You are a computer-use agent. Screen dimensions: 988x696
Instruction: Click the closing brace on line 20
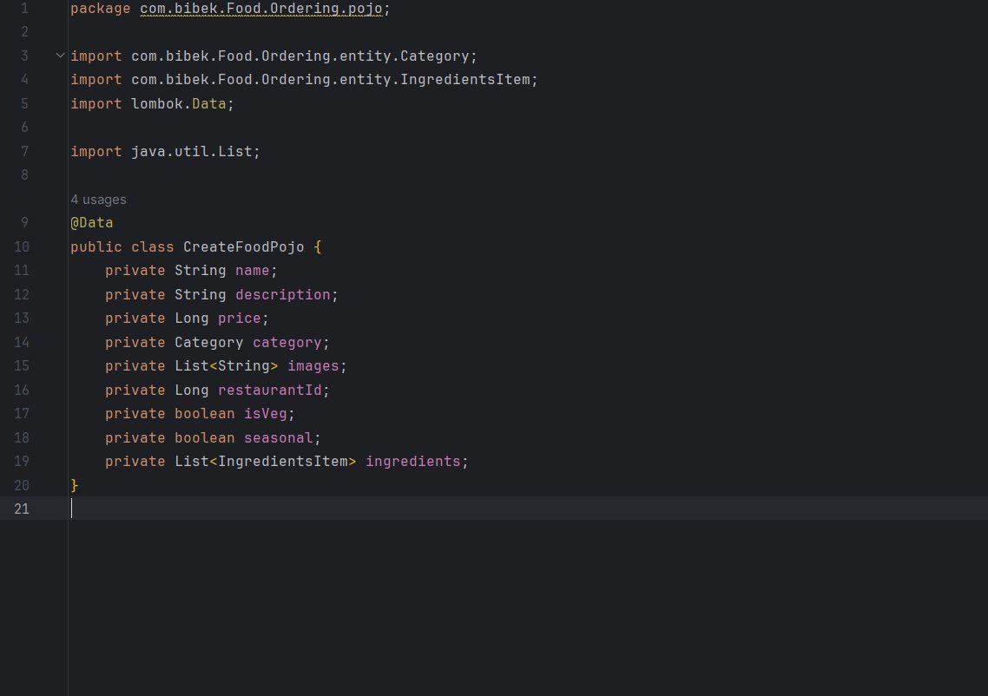pos(75,486)
